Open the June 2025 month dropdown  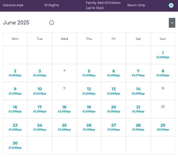pos(51,23)
